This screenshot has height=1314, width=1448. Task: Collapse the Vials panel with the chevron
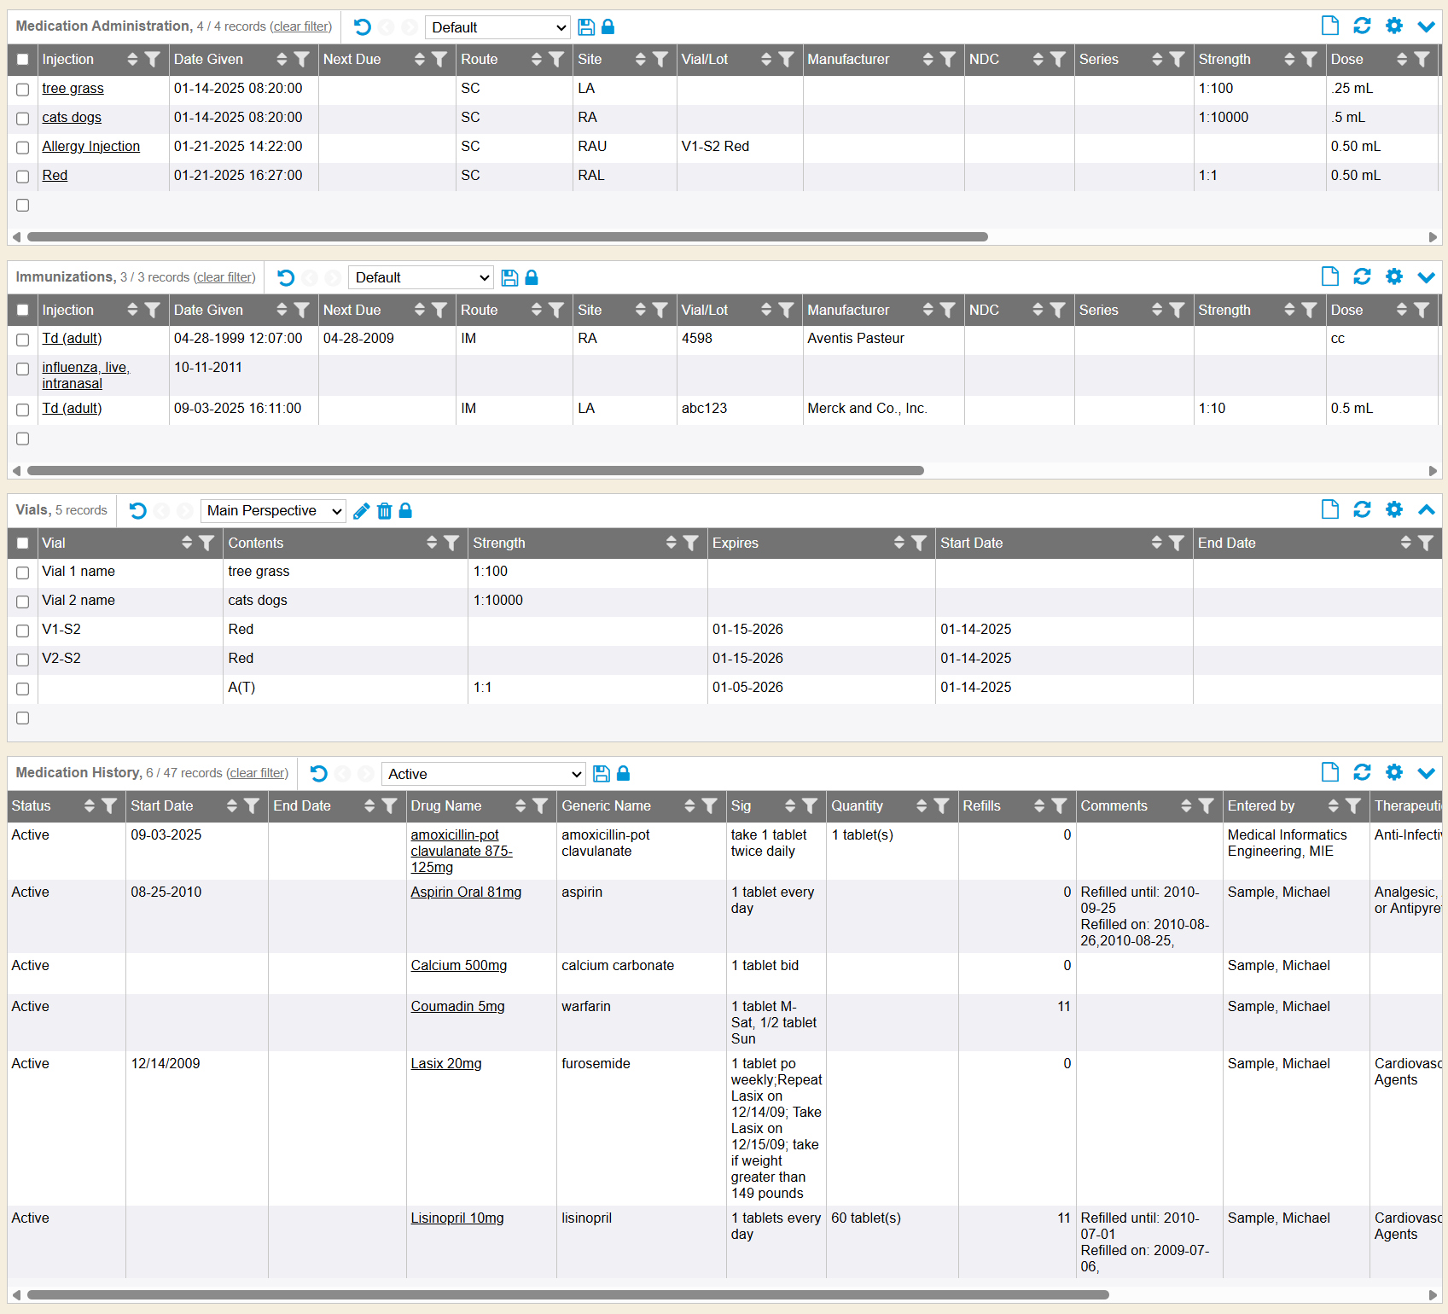[x=1426, y=509]
